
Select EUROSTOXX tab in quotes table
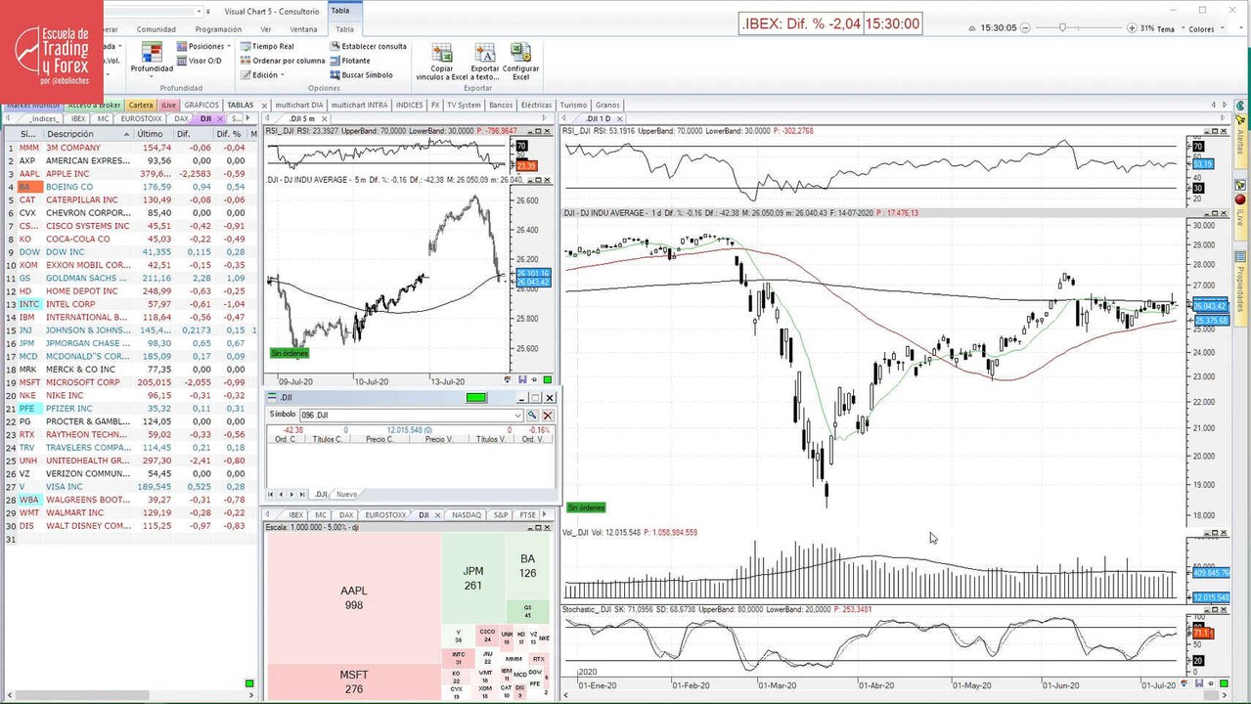[x=144, y=118]
